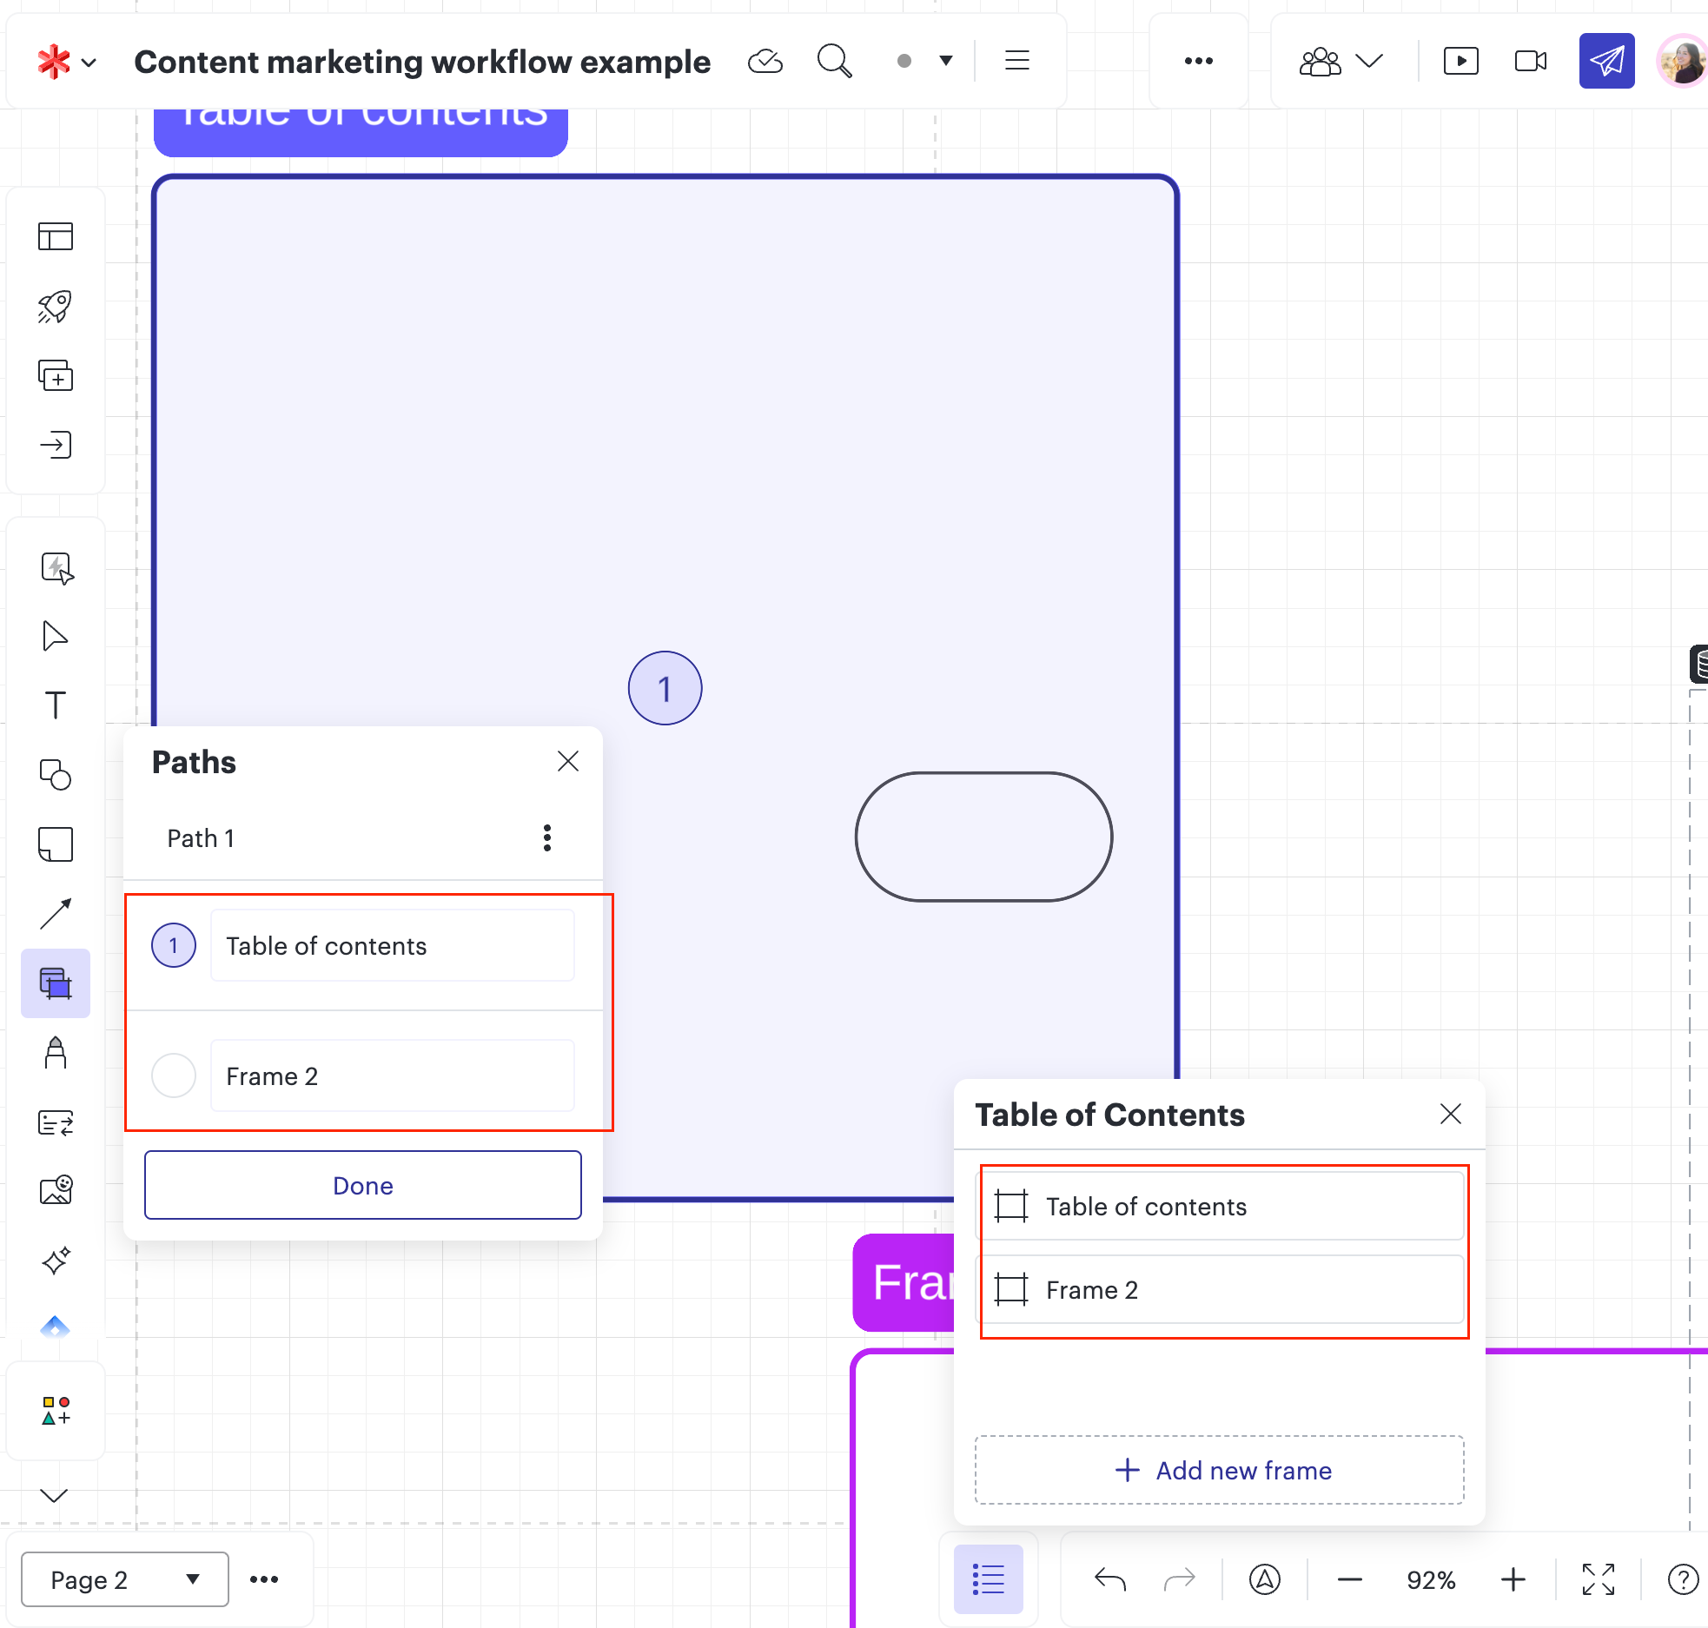Click the import arrow icon
1708x1628 pixels.
coord(56,446)
